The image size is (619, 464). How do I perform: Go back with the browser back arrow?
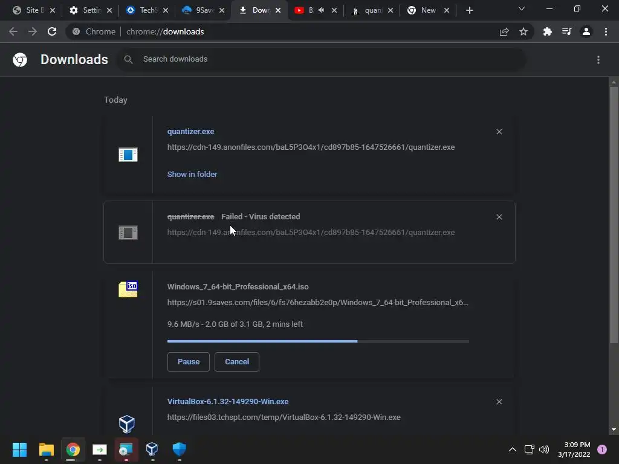[x=13, y=31]
